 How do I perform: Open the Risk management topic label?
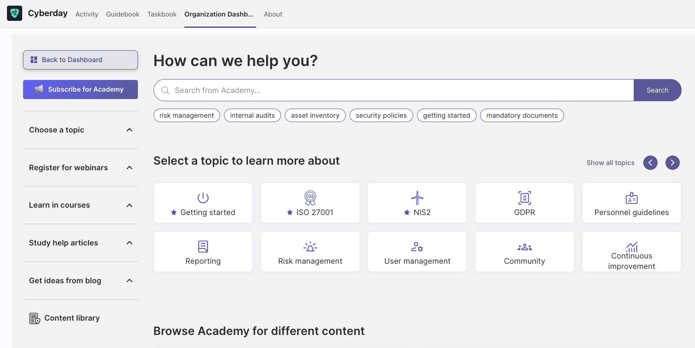pos(310,261)
